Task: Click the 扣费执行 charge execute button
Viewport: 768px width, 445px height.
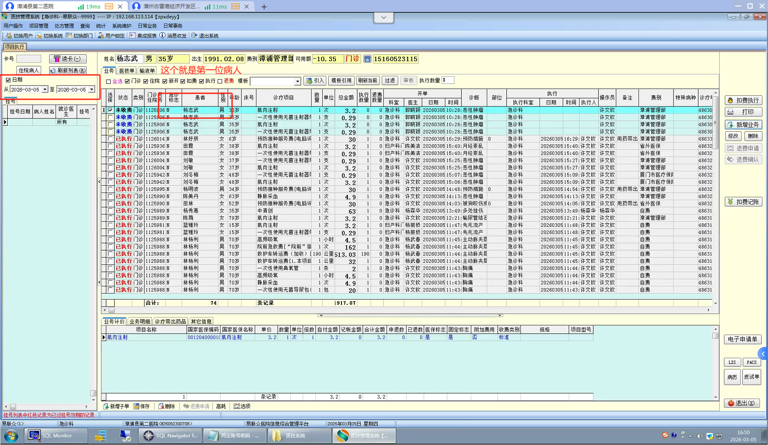Action: [743, 101]
